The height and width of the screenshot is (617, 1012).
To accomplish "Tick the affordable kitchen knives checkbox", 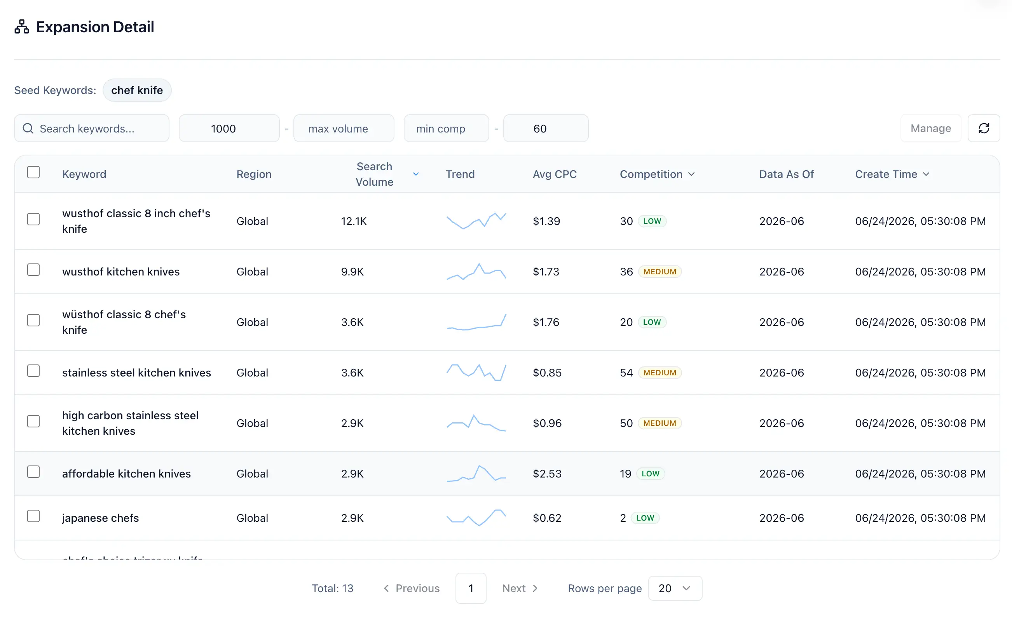I will point(33,472).
